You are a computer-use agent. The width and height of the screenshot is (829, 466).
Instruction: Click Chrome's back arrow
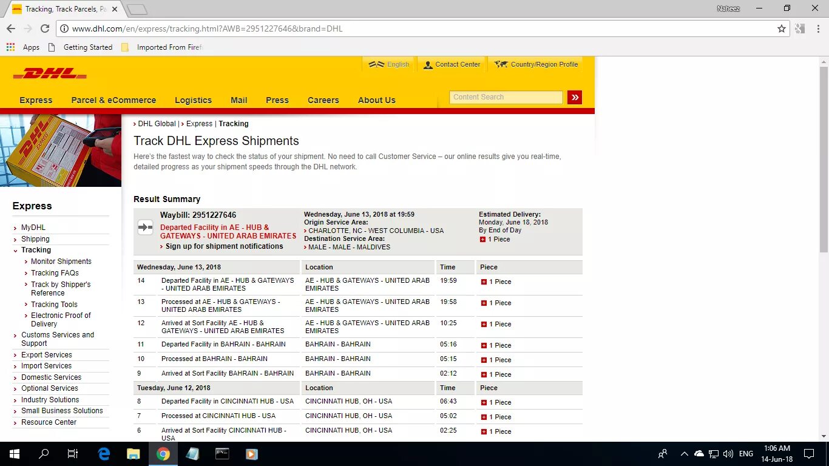11,29
